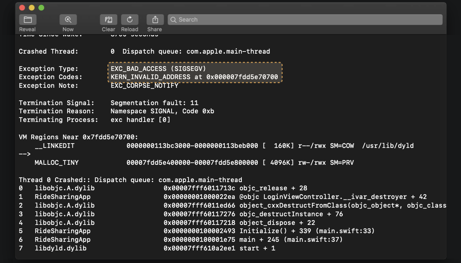The width and height of the screenshot is (461, 263).
Task: Open the Share sheet
Action: point(155,19)
